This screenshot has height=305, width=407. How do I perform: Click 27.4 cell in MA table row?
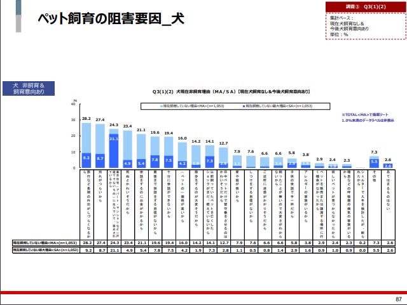coord(101,243)
